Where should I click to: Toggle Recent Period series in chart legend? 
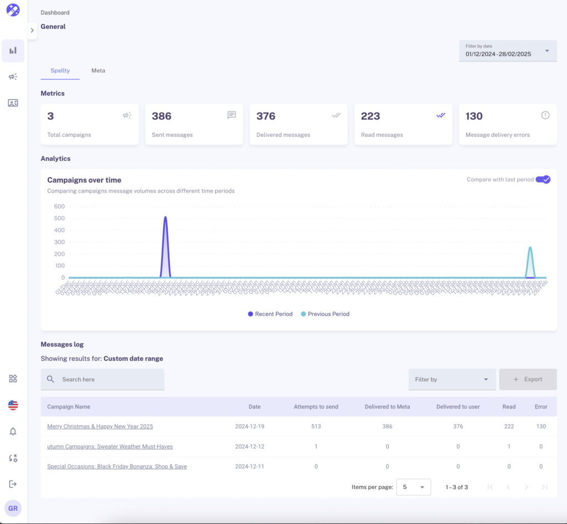(270, 314)
